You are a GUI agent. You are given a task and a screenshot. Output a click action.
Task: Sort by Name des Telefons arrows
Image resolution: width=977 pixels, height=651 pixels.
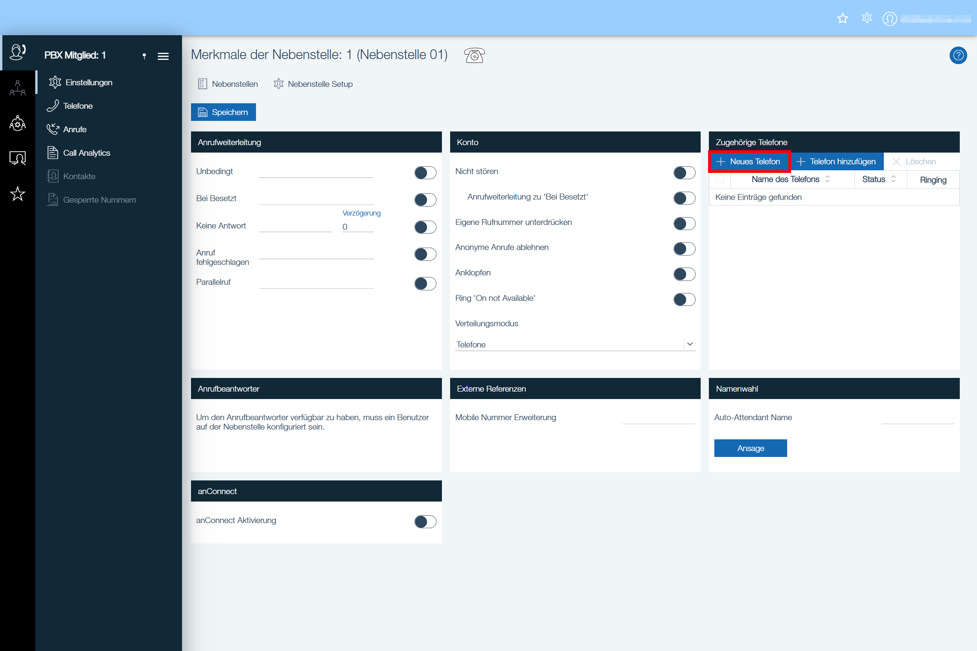tap(827, 179)
